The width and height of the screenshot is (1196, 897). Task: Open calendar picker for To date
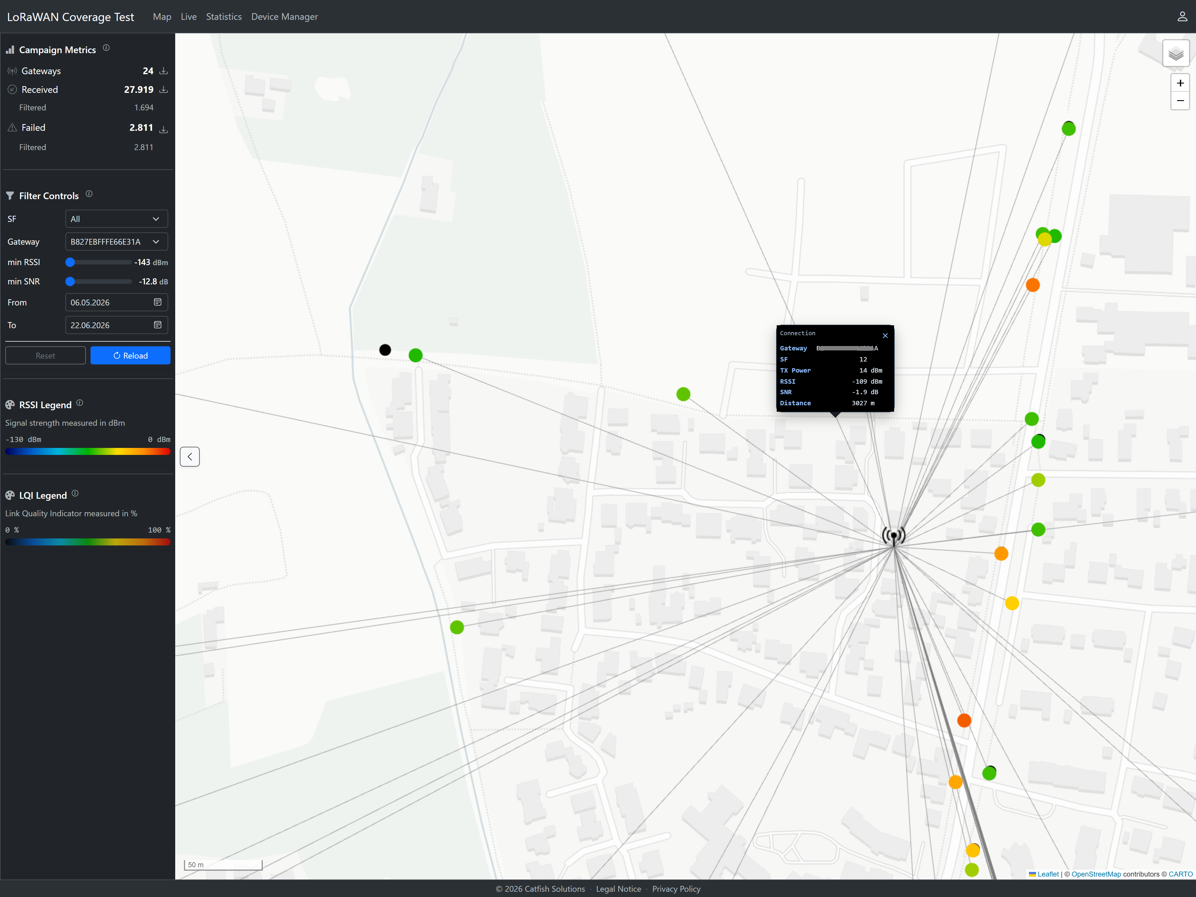pos(157,325)
